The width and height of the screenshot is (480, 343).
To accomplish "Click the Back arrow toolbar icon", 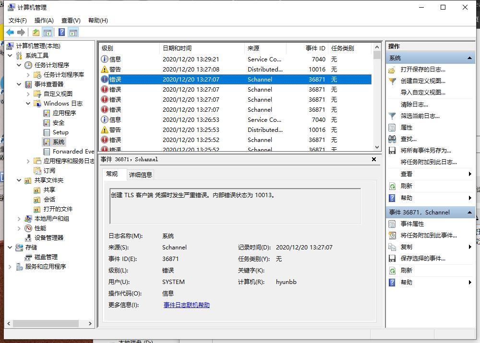I will tap(10, 32).
